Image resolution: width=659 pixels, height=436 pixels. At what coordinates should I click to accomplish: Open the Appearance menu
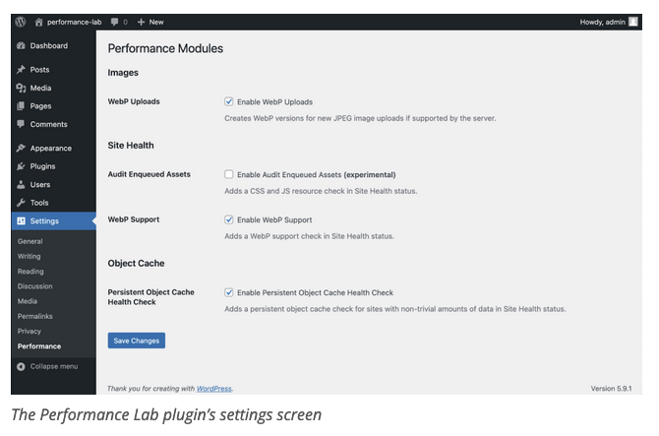[50, 148]
